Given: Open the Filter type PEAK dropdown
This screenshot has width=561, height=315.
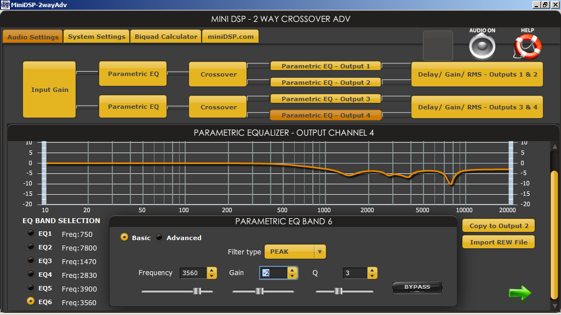Looking at the screenshot, I should [x=295, y=252].
